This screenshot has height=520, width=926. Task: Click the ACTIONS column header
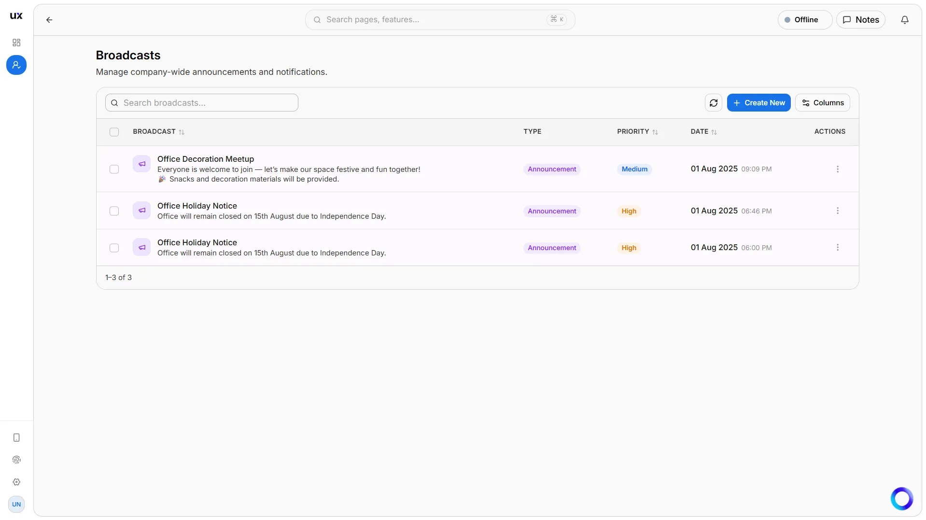pyautogui.click(x=829, y=131)
